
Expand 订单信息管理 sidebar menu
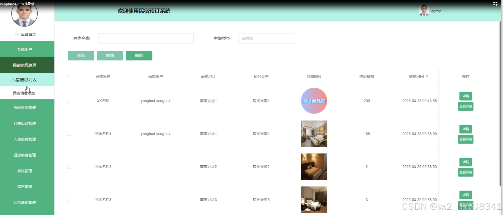(x=27, y=123)
